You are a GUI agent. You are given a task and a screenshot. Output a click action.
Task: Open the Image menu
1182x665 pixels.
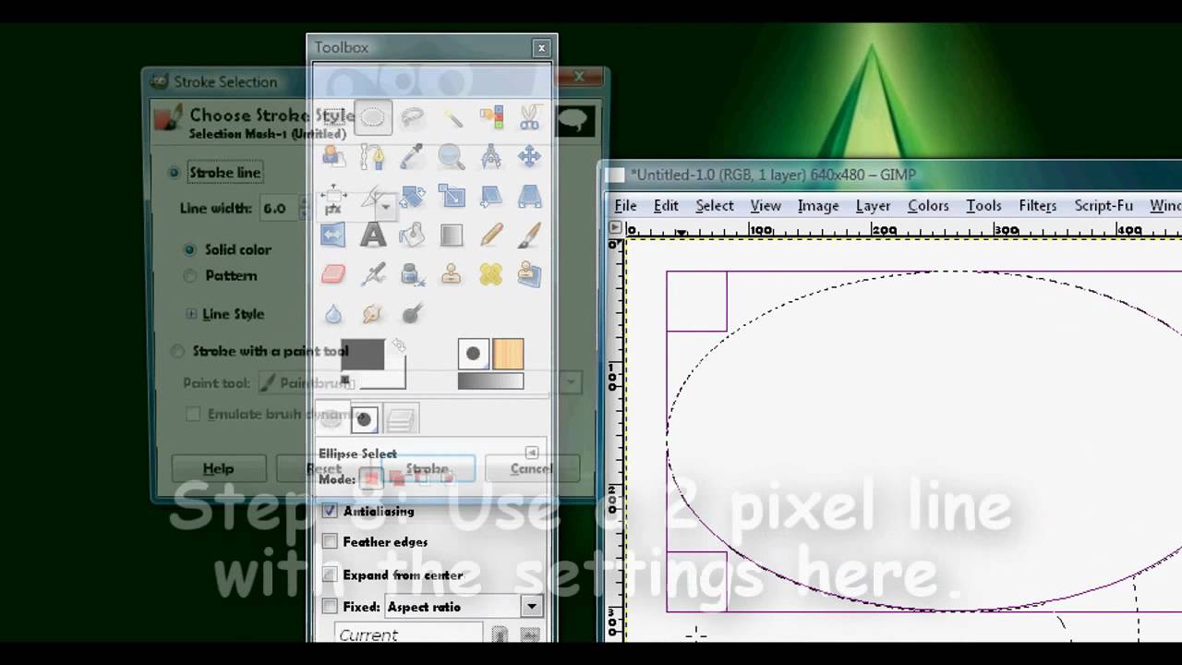pos(818,206)
